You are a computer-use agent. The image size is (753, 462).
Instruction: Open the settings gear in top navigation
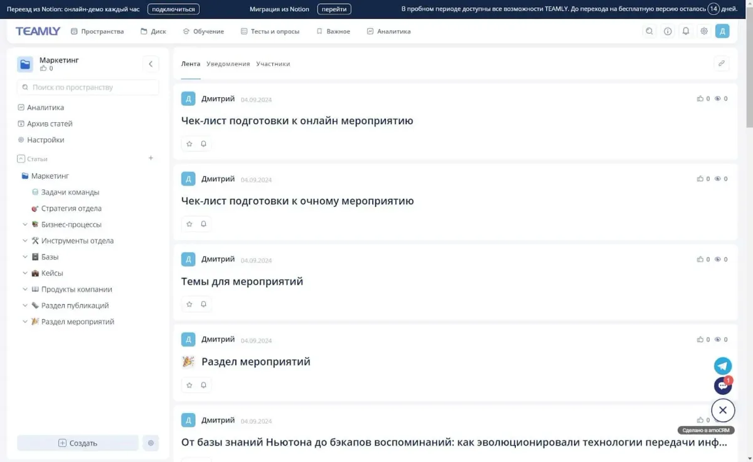704,31
